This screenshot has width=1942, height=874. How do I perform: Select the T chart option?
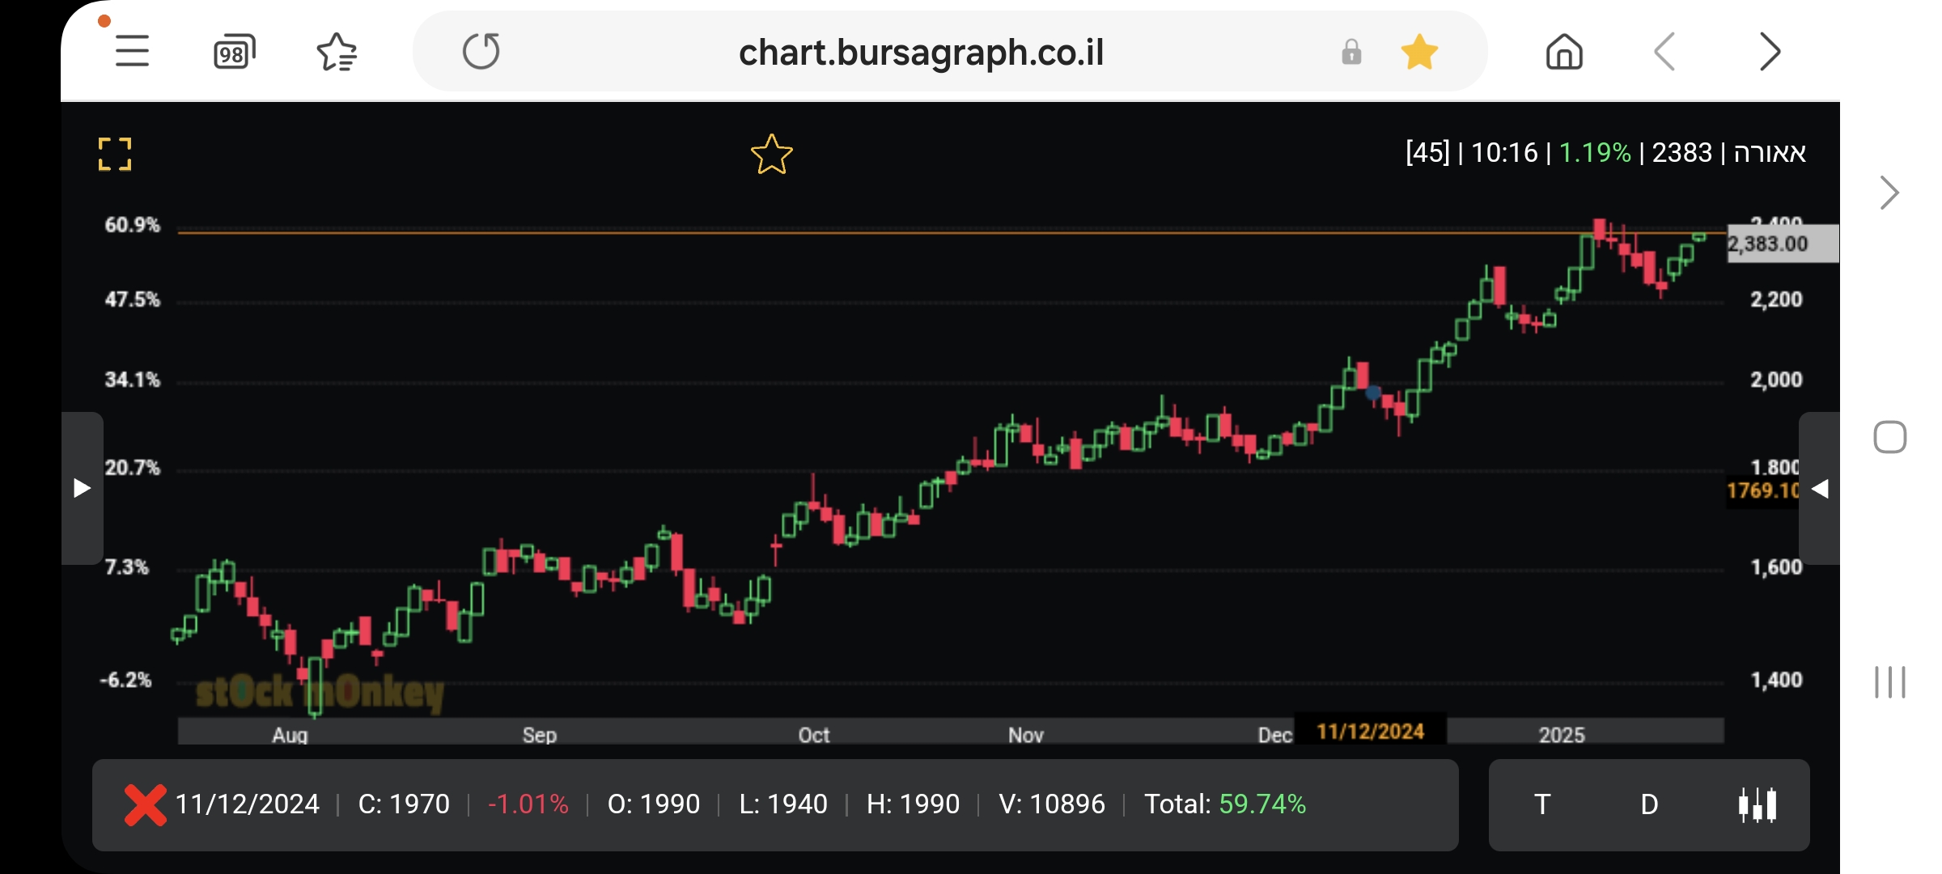tap(1542, 805)
